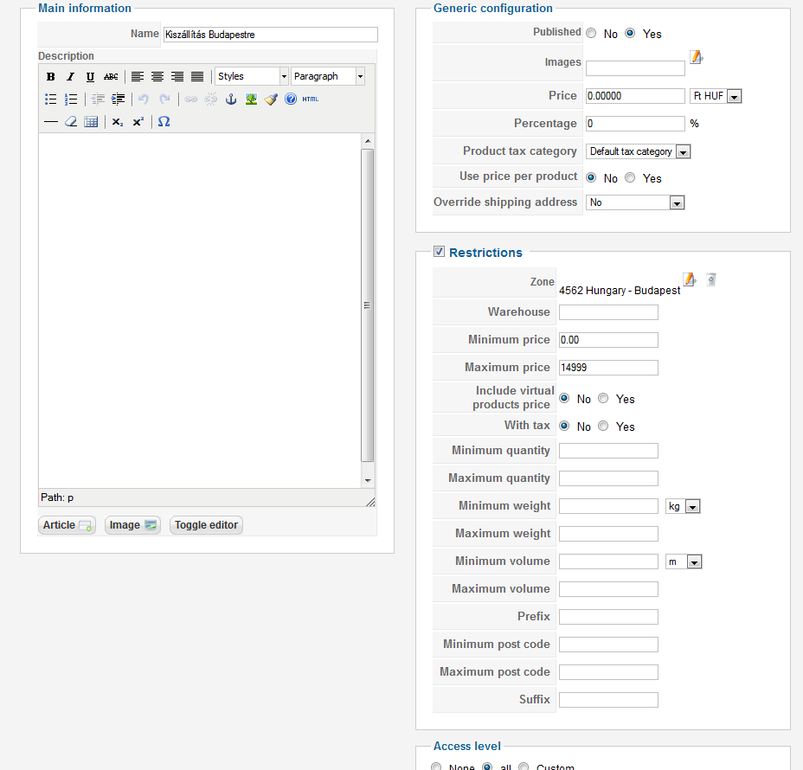803x770 pixels.
Task: Click the Warehouse input field
Action: click(608, 312)
